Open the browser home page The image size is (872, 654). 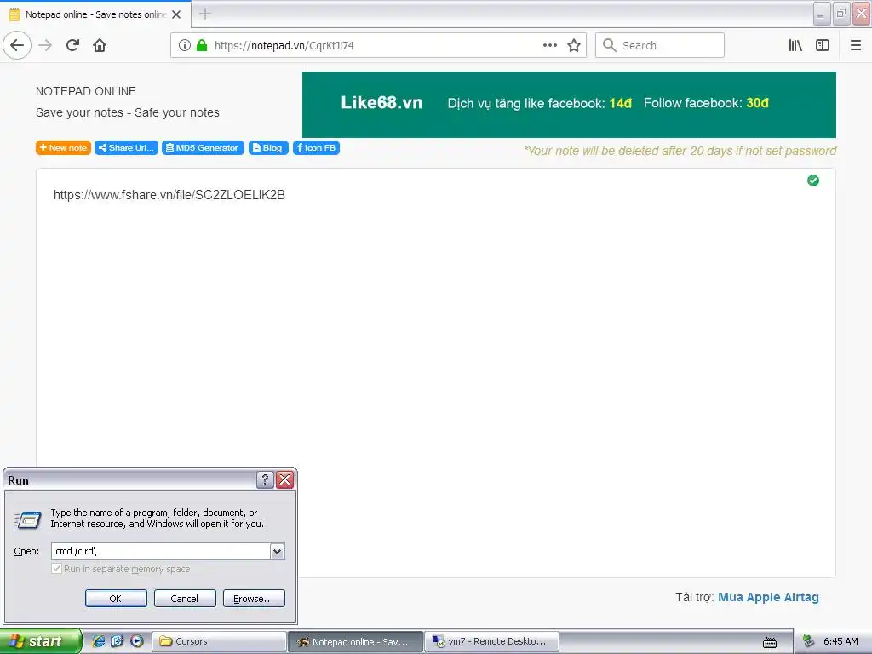(100, 45)
